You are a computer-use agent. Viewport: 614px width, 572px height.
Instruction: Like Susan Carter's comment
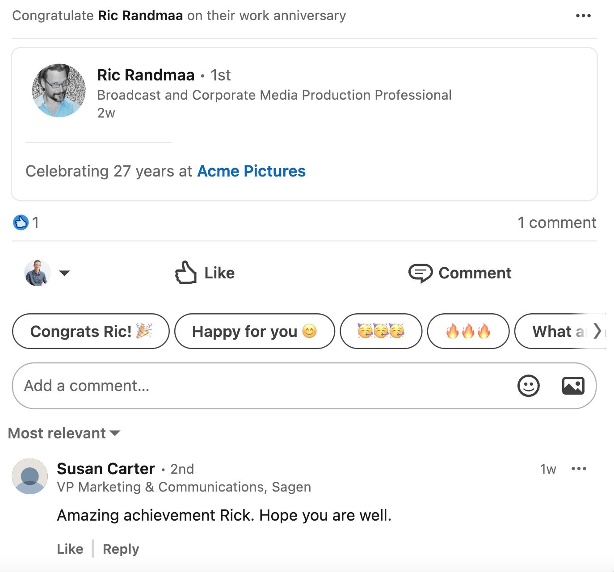pyautogui.click(x=70, y=549)
